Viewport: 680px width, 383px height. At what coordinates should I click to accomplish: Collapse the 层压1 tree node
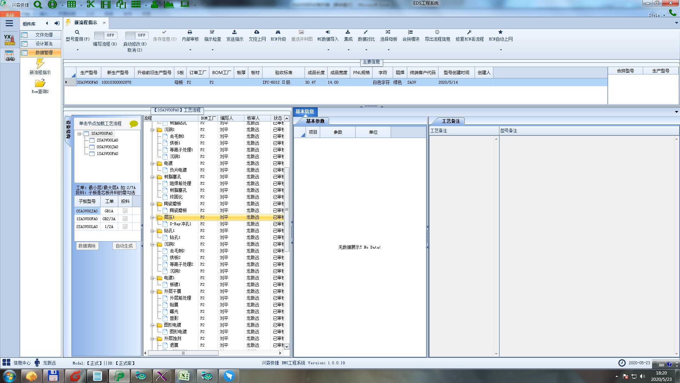tap(152, 217)
